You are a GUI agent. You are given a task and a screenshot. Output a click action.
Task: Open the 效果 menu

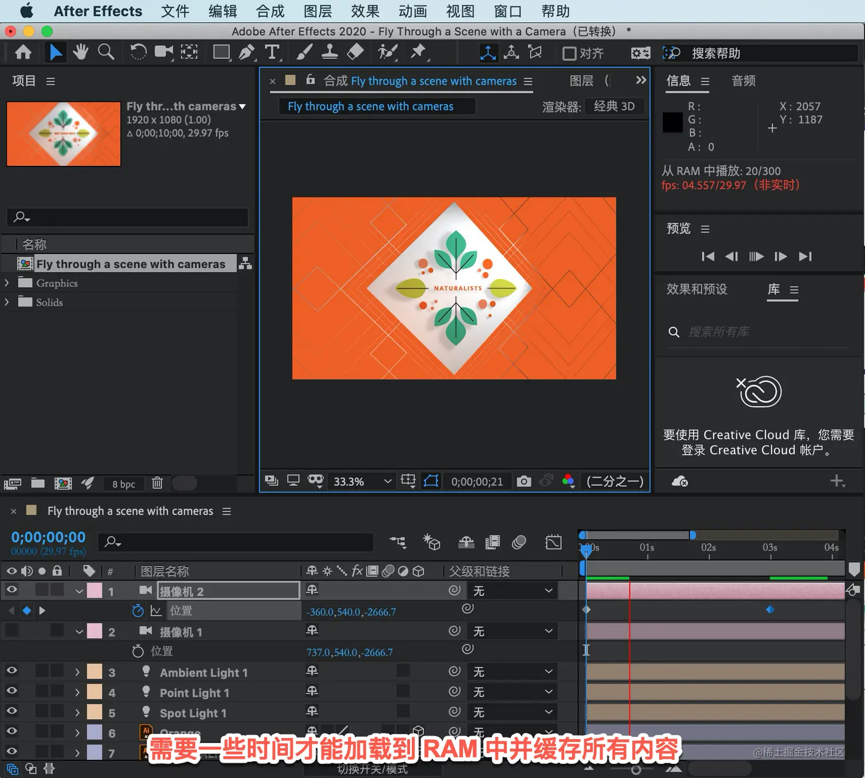(x=365, y=11)
